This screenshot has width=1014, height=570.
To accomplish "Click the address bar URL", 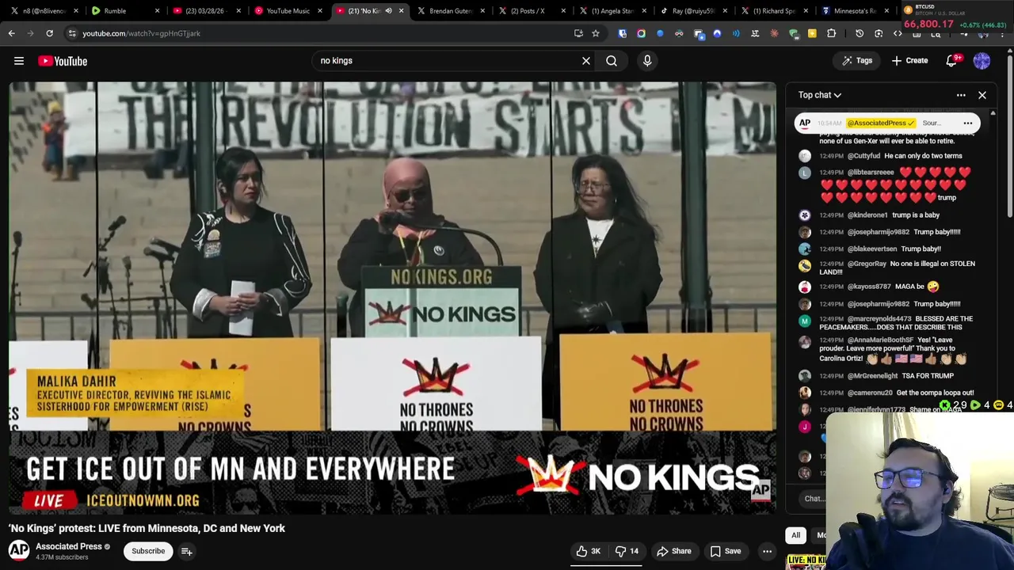I will click(141, 33).
